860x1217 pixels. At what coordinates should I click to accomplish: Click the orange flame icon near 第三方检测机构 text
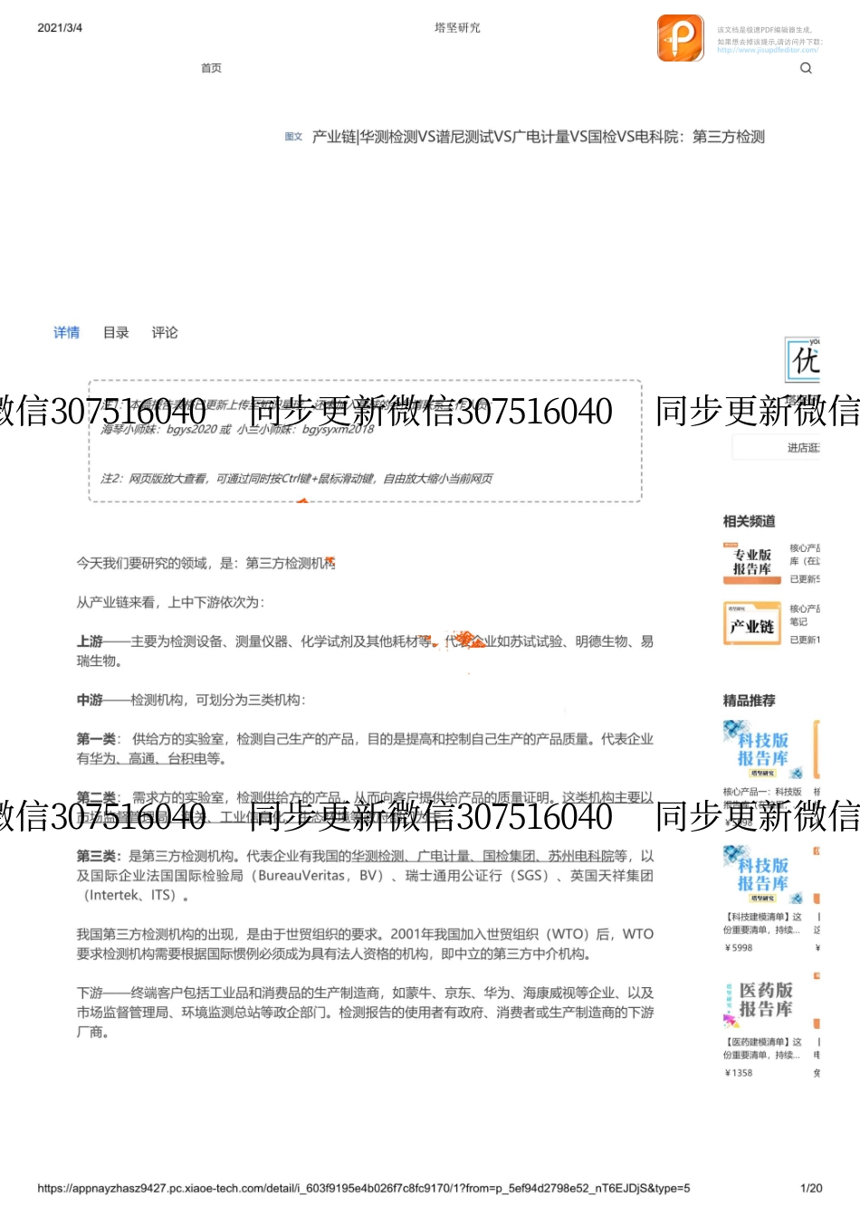329,561
